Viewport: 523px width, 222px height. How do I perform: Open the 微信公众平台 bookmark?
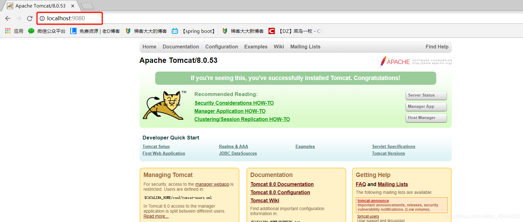pos(47,31)
